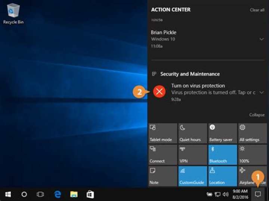Toggle Tablet mode quick action
This screenshot has height=201, width=269.
pos(163,133)
